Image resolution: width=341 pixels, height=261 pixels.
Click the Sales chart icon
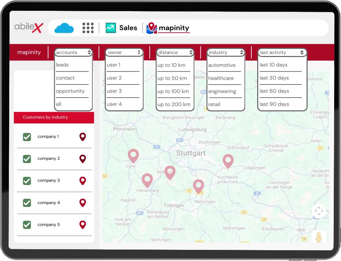(111, 28)
